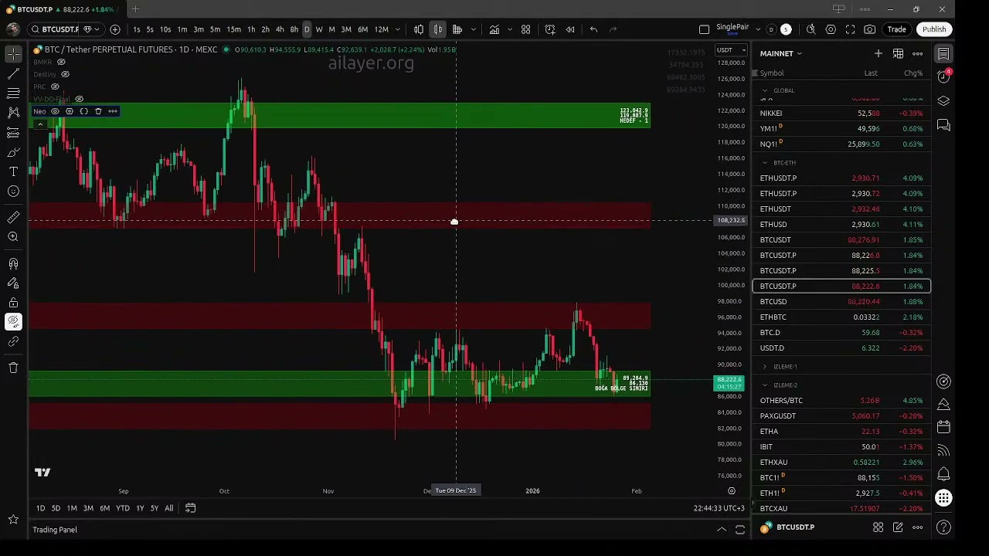Show the BMKR indicator
The width and height of the screenshot is (989, 556).
(x=61, y=62)
